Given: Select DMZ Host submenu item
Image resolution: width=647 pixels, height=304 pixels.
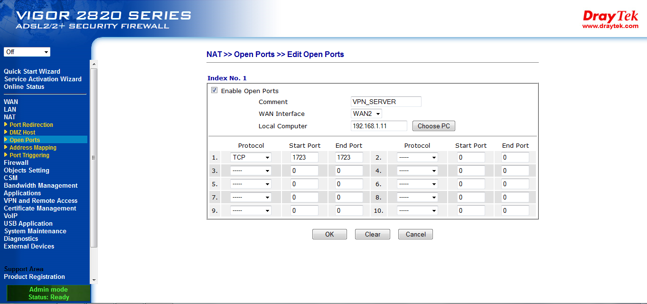Looking at the screenshot, I should [22, 133].
